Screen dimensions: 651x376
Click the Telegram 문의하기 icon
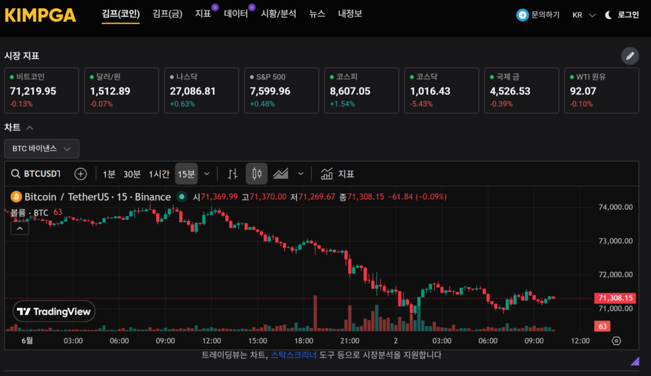coord(522,15)
